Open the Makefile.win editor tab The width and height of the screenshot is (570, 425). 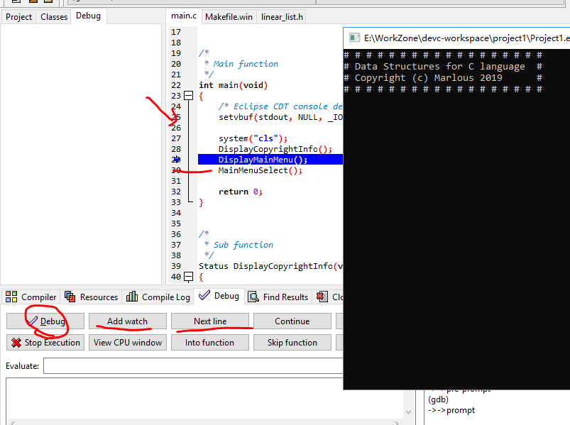229,17
